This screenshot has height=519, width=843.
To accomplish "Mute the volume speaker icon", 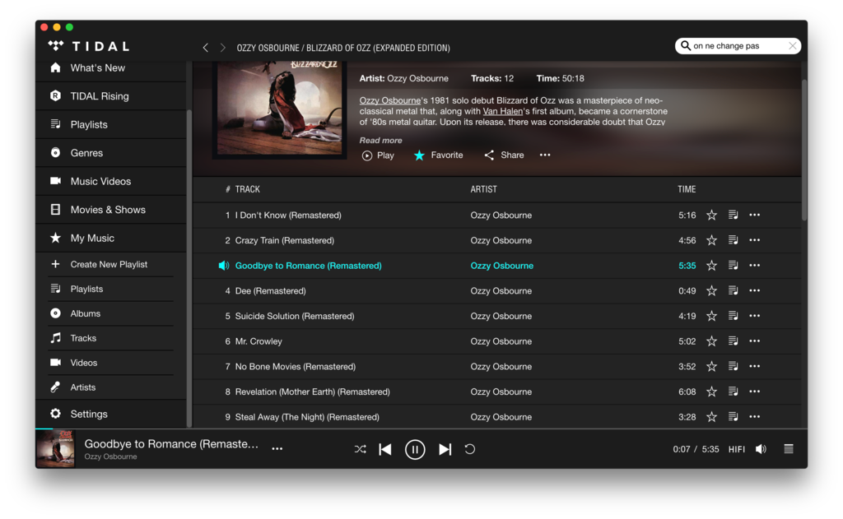I will [761, 449].
